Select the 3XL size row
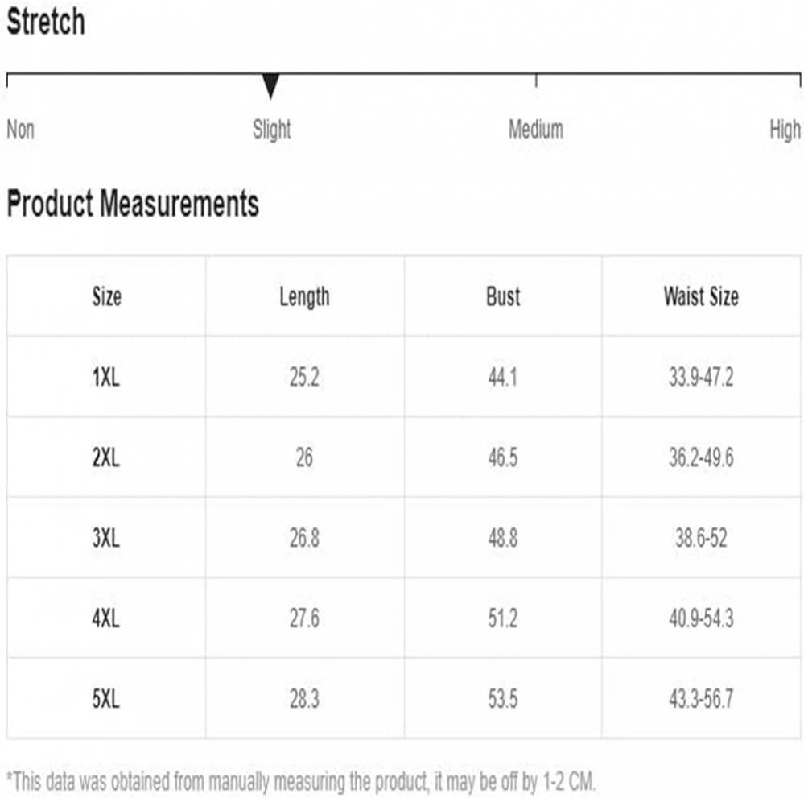Screen dimensions: 804x798 (403, 537)
